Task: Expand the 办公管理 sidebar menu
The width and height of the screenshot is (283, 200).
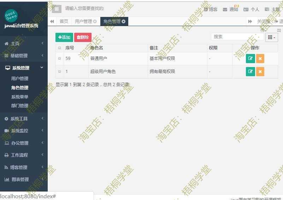Action: pos(24,143)
